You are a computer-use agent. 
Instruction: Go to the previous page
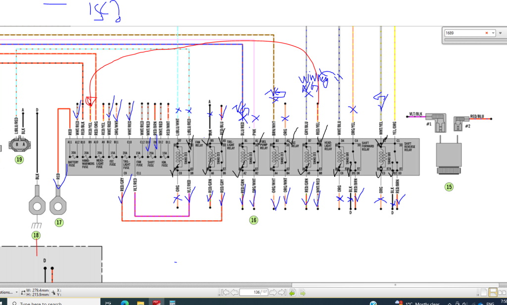click(235, 293)
